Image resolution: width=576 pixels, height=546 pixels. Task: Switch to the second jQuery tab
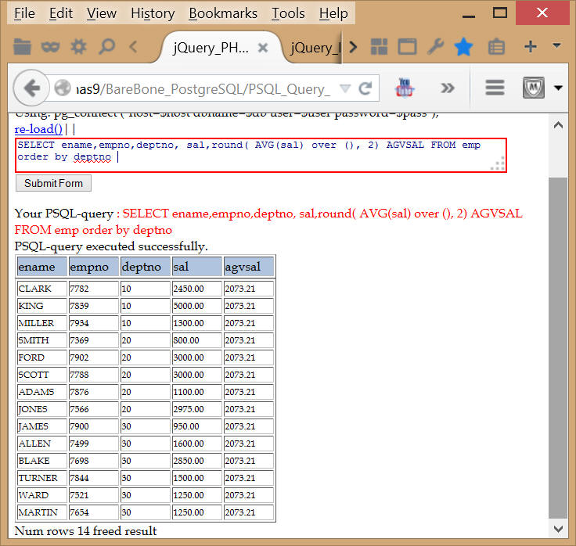[x=315, y=48]
